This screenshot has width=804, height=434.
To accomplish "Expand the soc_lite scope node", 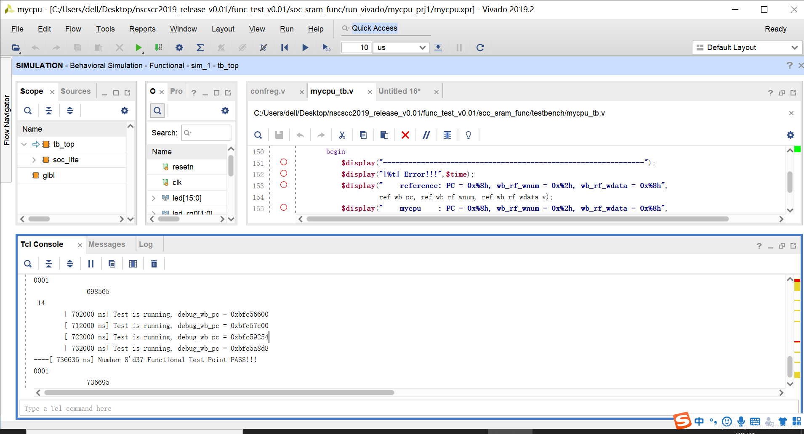I will point(34,160).
